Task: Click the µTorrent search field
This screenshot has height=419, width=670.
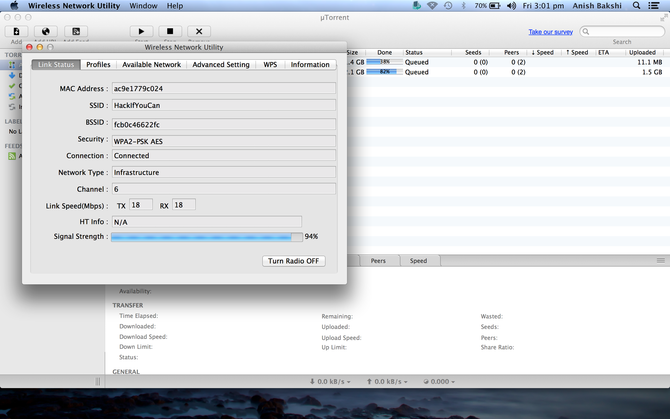Action: click(622, 32)
